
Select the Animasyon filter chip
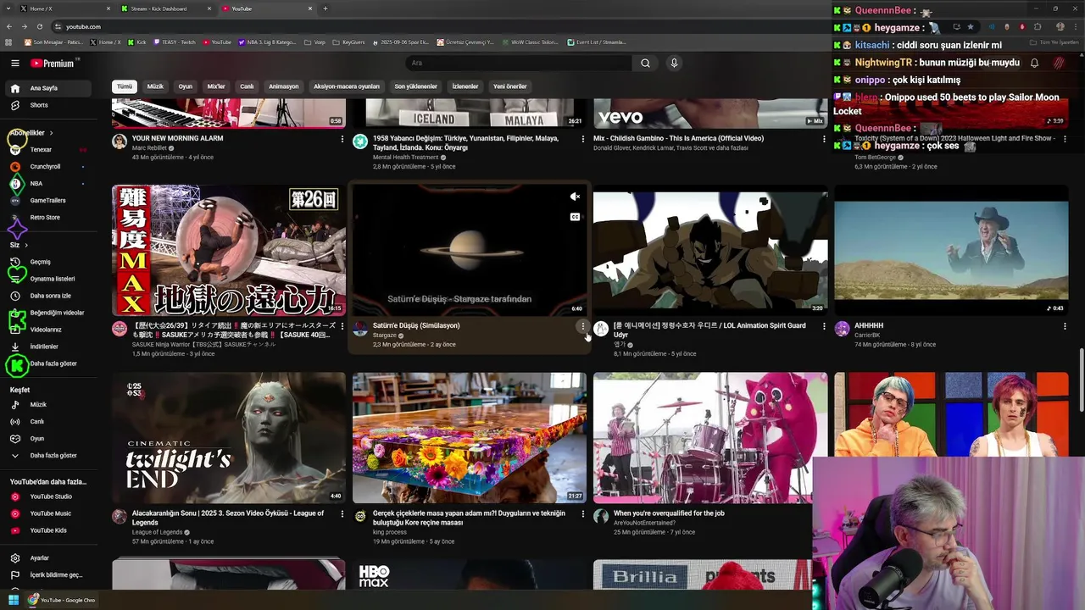tap(283, 86)
